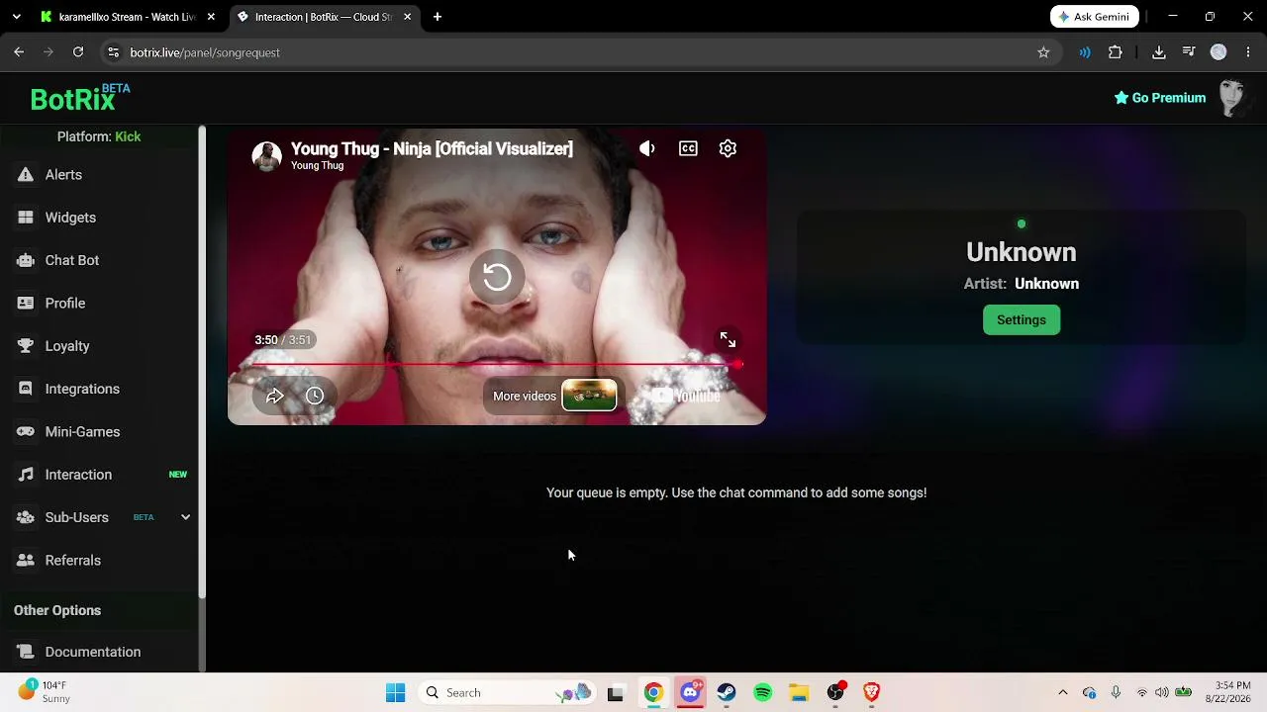Go back in browser history

click(x=19, y=52)
